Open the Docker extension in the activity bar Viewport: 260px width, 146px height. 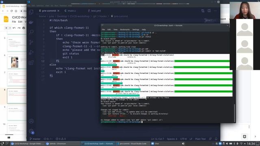[31, 22]
